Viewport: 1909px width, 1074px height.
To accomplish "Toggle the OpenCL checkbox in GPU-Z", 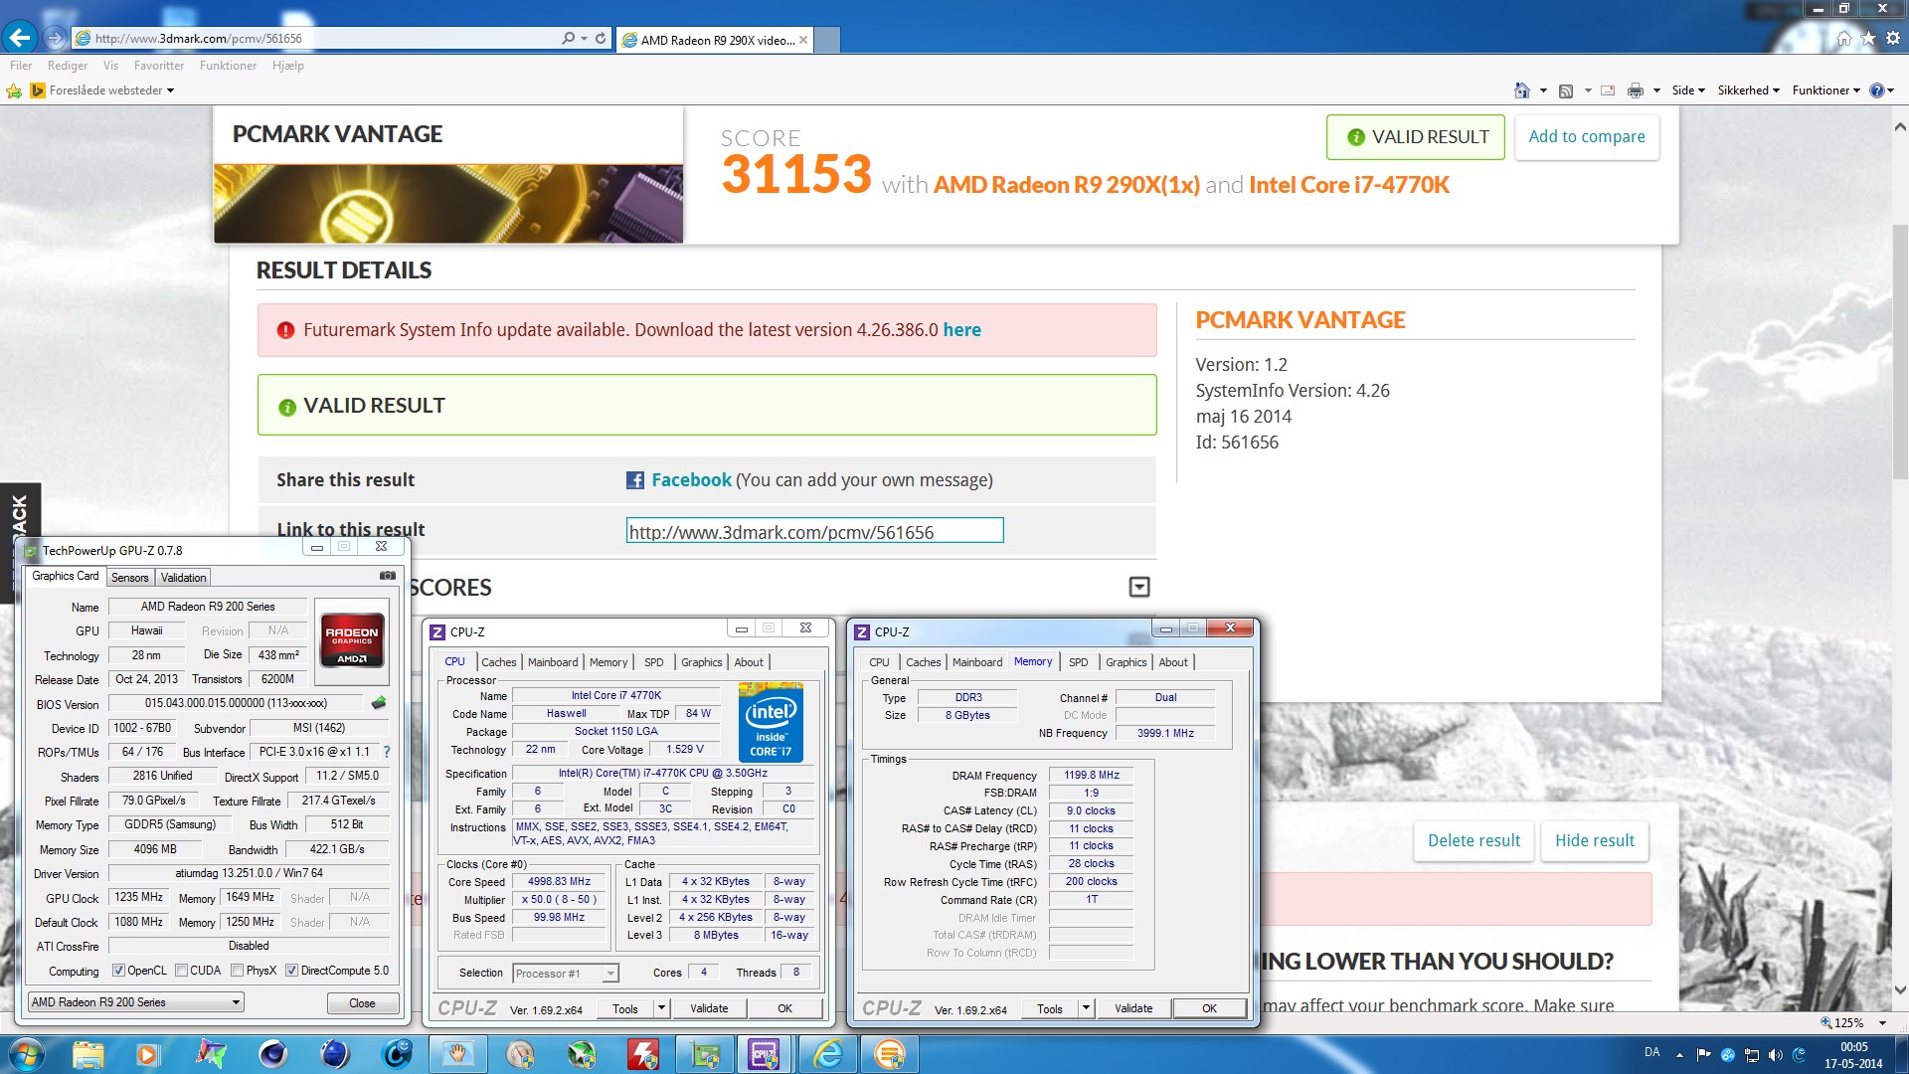I will click(118, 971).
